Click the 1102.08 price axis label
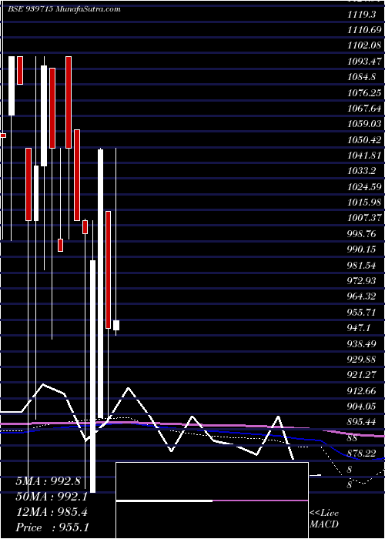Viewport: 385px width, 539px height. (364, 45)
